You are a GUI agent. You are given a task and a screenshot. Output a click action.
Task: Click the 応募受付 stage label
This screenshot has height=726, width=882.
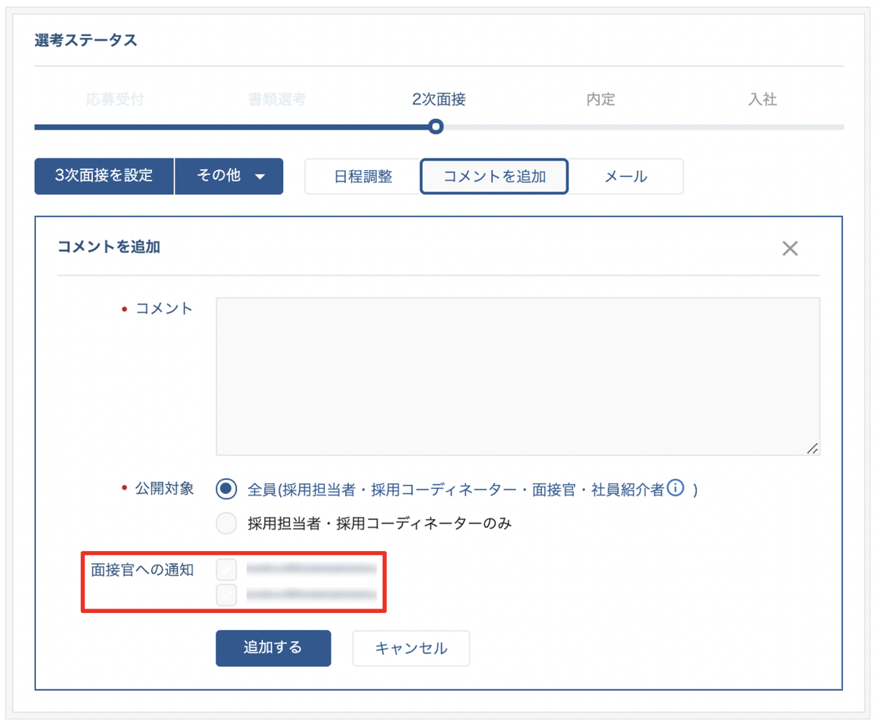pos(115,99)
